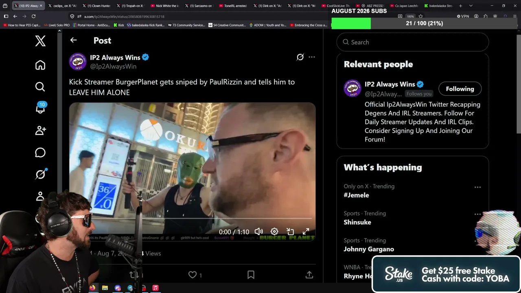
Task: Bookmark this post
Action: tap(251, 275)
